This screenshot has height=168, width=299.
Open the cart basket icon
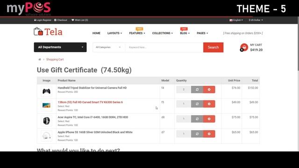click(244, 47)
